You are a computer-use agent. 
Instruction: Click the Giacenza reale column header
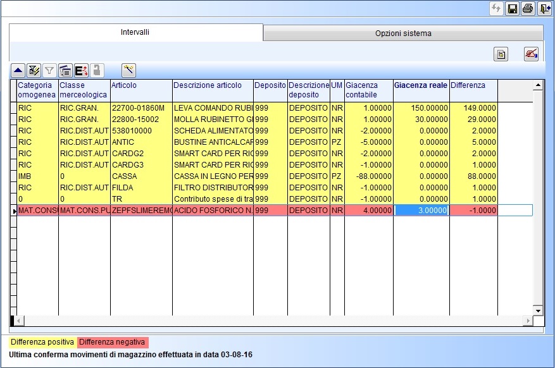pos(421,90)
